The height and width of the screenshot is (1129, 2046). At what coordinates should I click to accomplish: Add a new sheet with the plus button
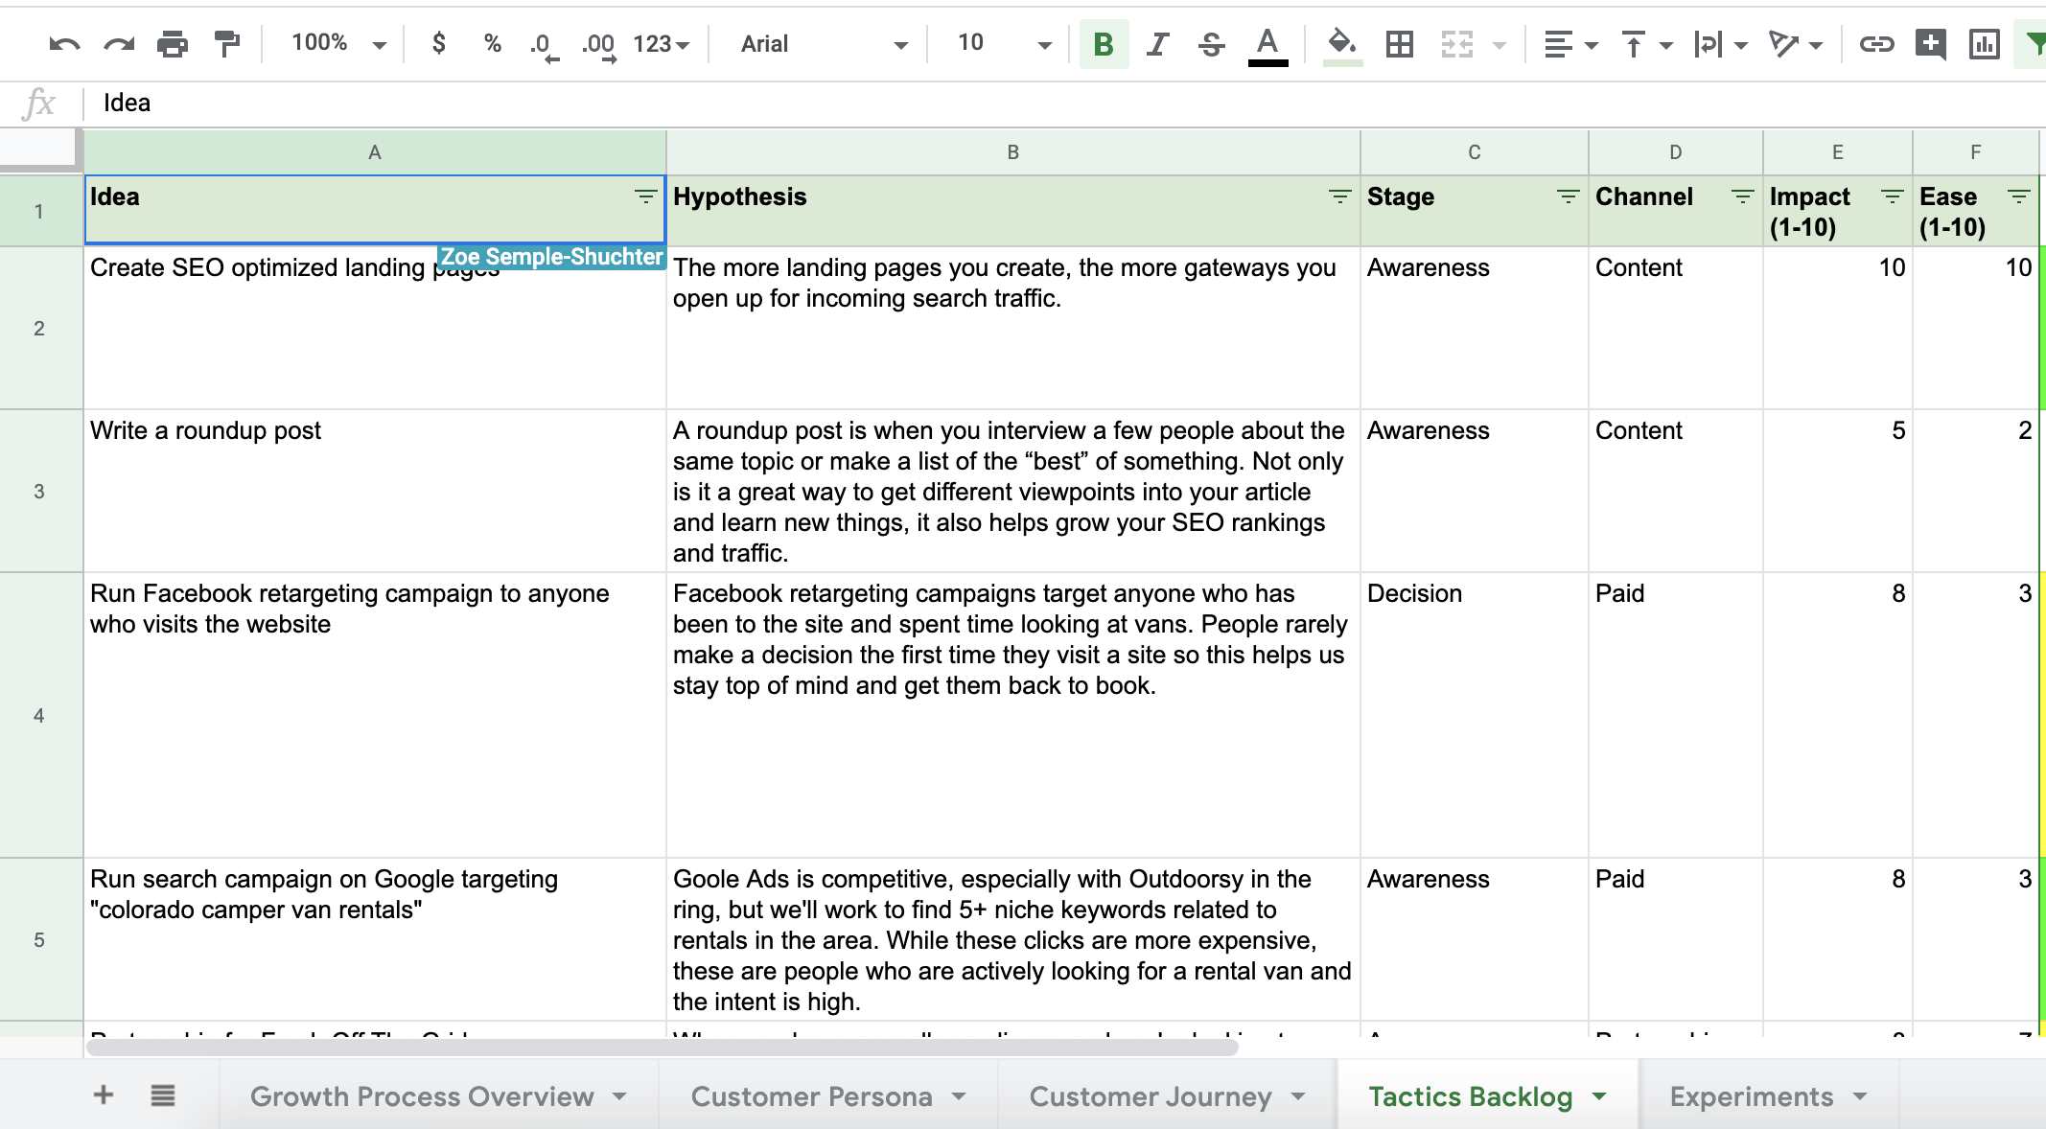pyautogui.click(x=102, y=1094)
